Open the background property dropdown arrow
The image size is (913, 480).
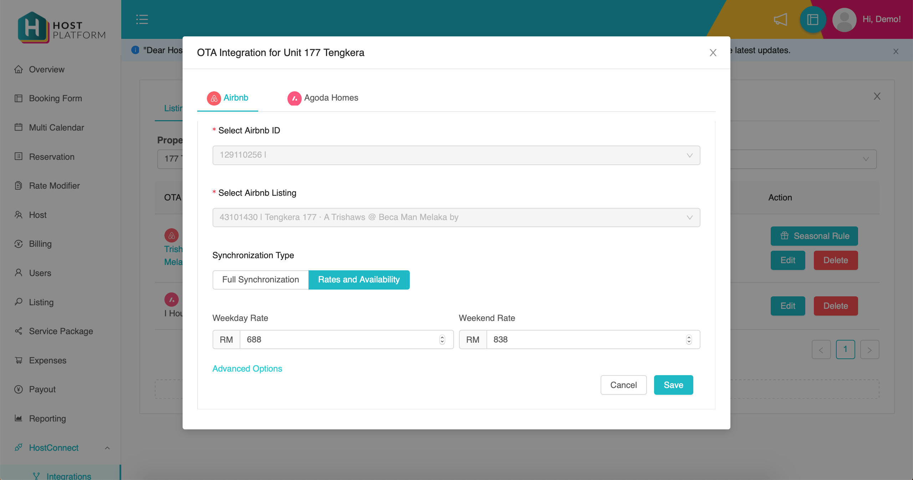(x=866, y=159)
